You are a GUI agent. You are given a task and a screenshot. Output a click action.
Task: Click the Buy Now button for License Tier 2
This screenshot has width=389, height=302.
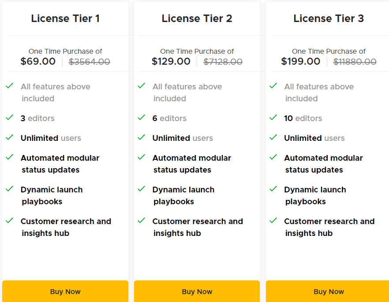pos(197,291)
